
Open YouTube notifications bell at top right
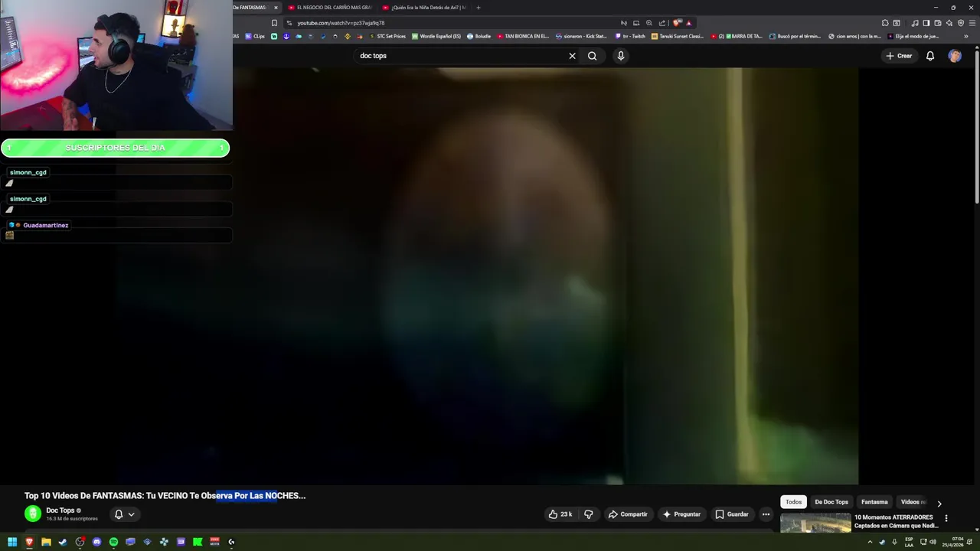(930, 56)
